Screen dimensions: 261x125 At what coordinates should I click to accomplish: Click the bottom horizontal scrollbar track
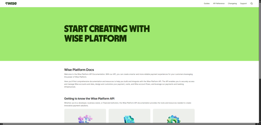[127, 124]
